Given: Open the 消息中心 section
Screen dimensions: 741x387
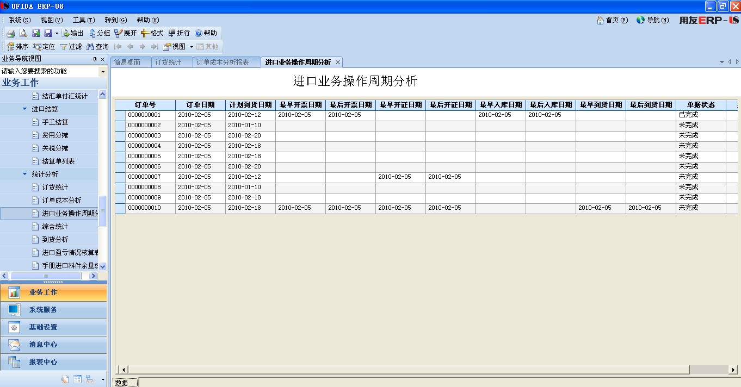Looking at the screenshot, I should click(53, 345).
